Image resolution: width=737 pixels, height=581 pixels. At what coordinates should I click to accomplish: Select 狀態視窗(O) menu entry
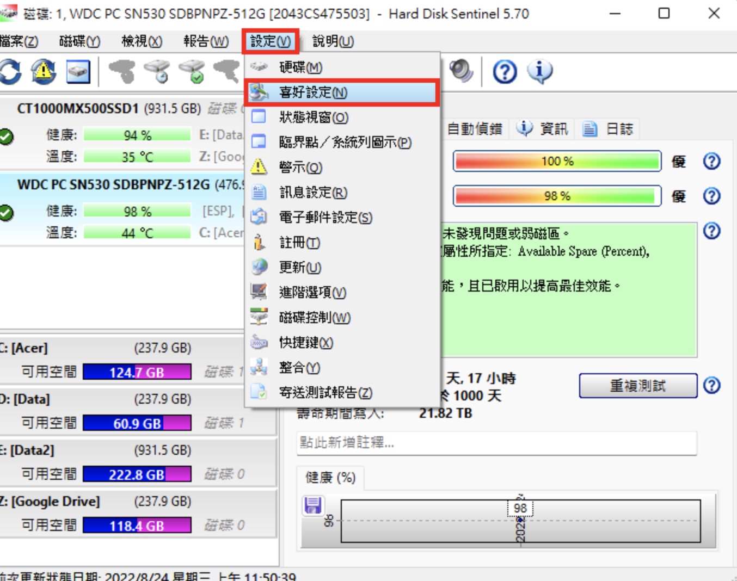pos(342,118)
